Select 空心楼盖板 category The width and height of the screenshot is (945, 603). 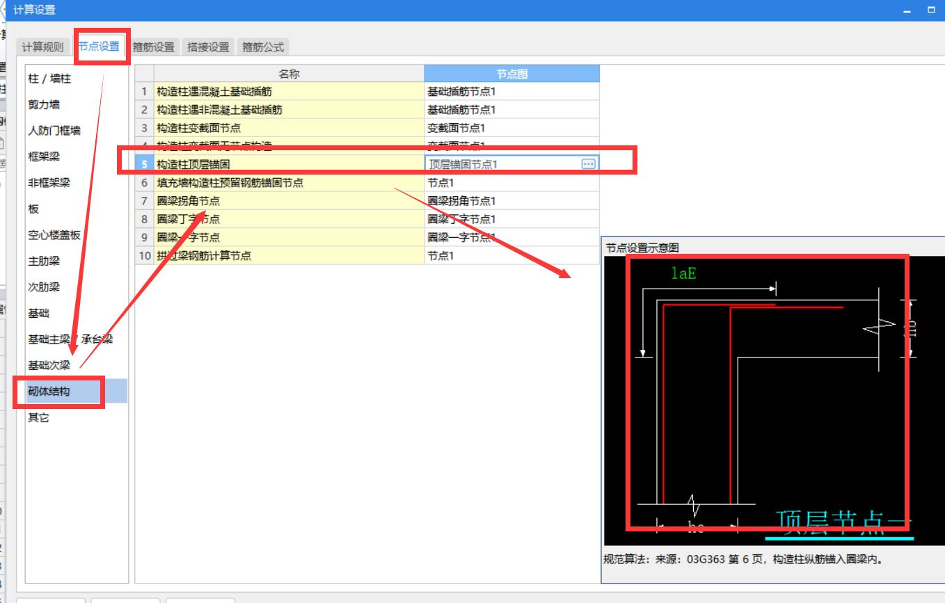pos(77,235)
